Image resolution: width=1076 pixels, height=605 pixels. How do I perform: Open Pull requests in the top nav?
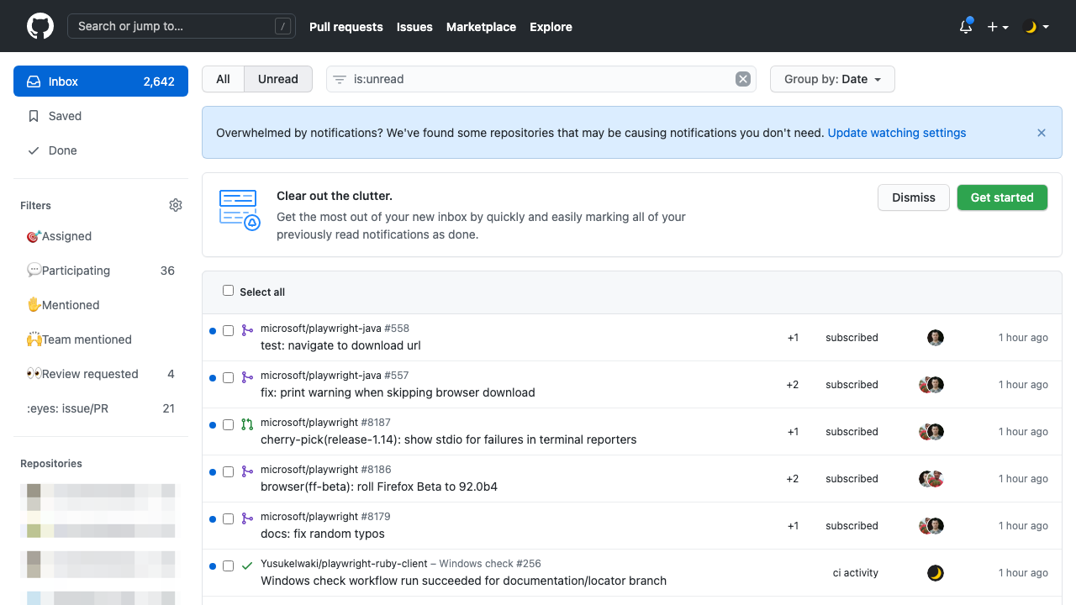tap(346, 27)
